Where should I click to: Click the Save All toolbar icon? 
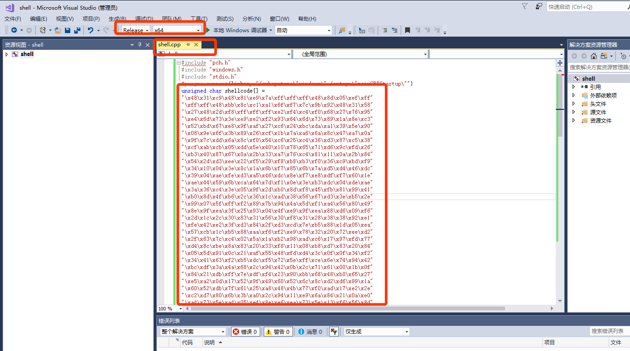click(77, 30)
